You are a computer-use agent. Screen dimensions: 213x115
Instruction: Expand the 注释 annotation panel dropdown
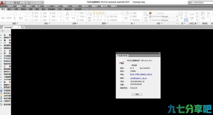[x=75, y=23]
